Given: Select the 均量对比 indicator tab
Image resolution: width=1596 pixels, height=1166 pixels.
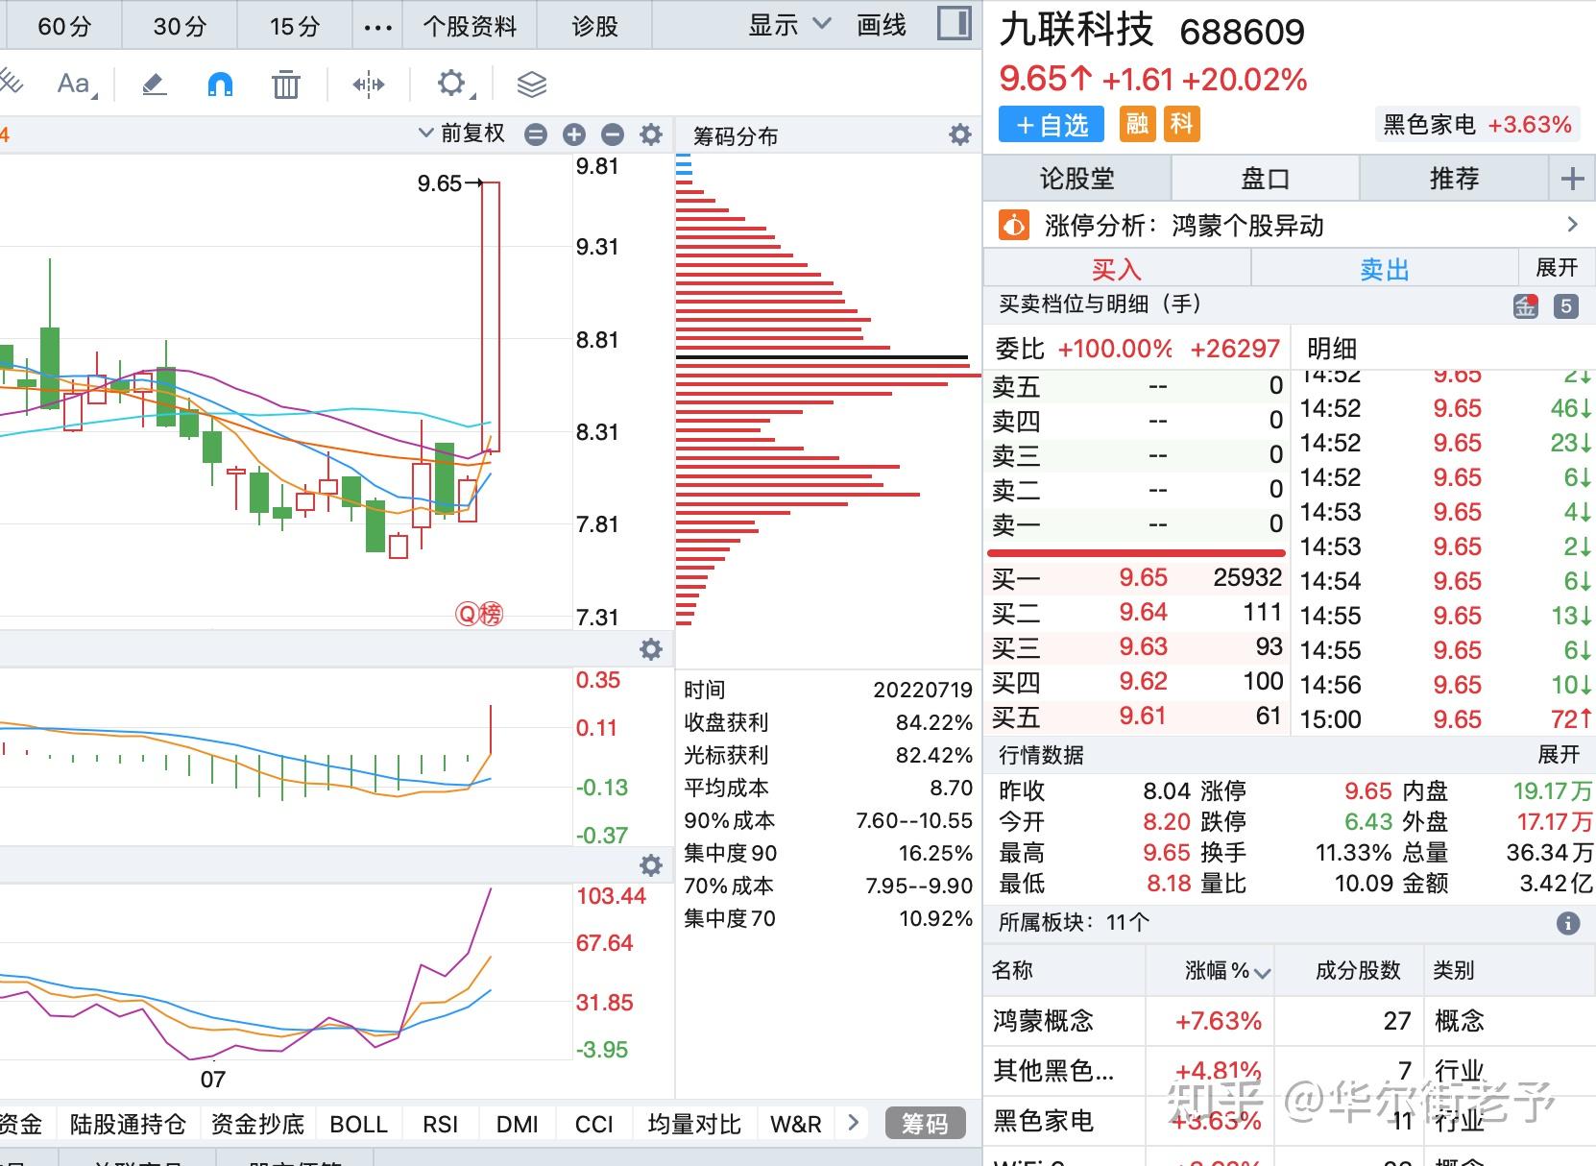Looking at the screenshot, I should 694,1124.
